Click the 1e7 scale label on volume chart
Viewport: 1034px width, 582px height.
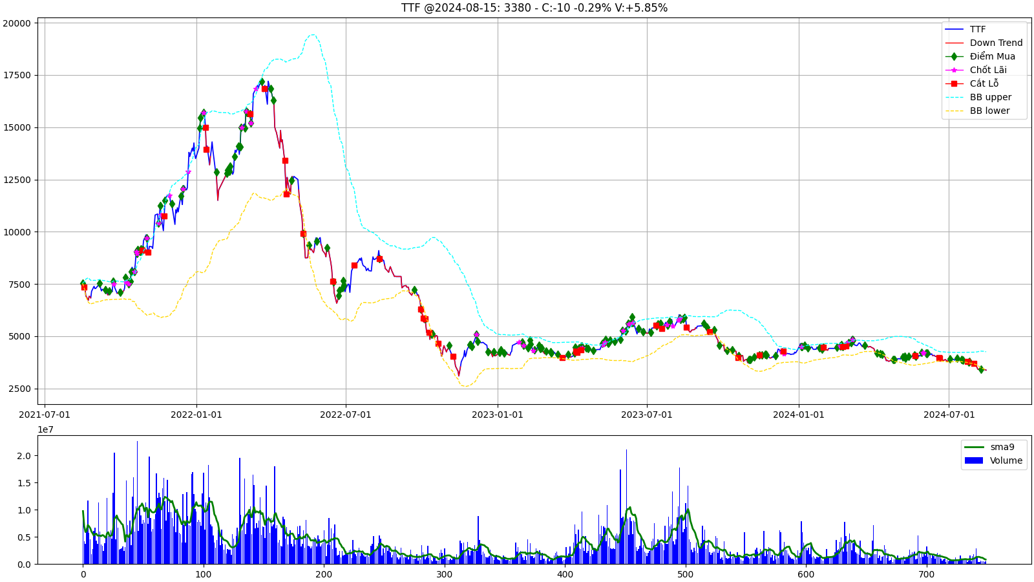(x=45, y=429)
